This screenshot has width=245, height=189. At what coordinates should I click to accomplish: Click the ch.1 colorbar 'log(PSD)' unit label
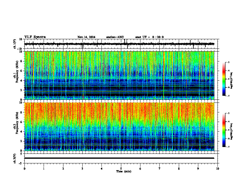pos(231,81)
